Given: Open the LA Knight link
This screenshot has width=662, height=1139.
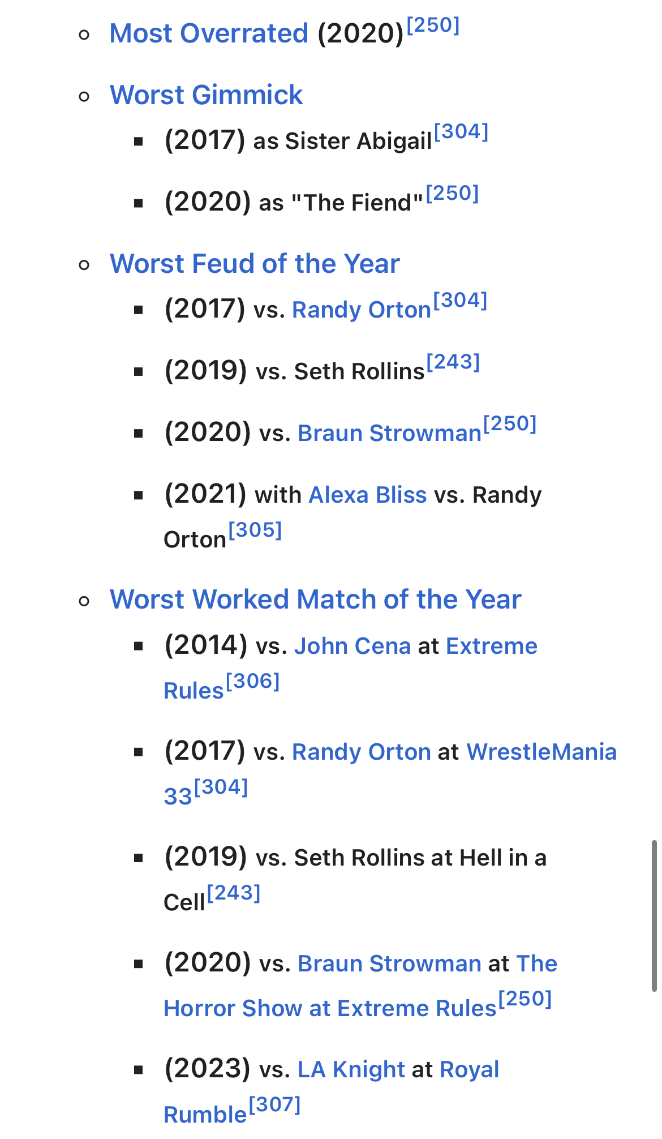Looking at the screenshot, I should tap(351, 1069).
